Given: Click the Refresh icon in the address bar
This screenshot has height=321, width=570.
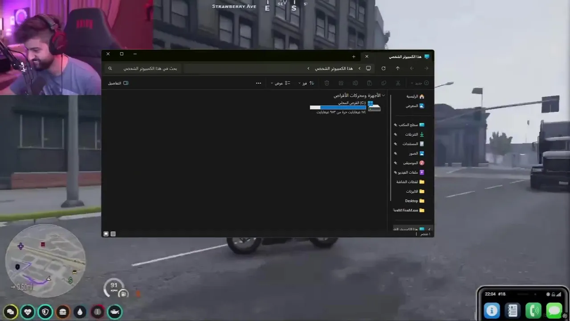Looking at the screenshot, I should point(383,68).
